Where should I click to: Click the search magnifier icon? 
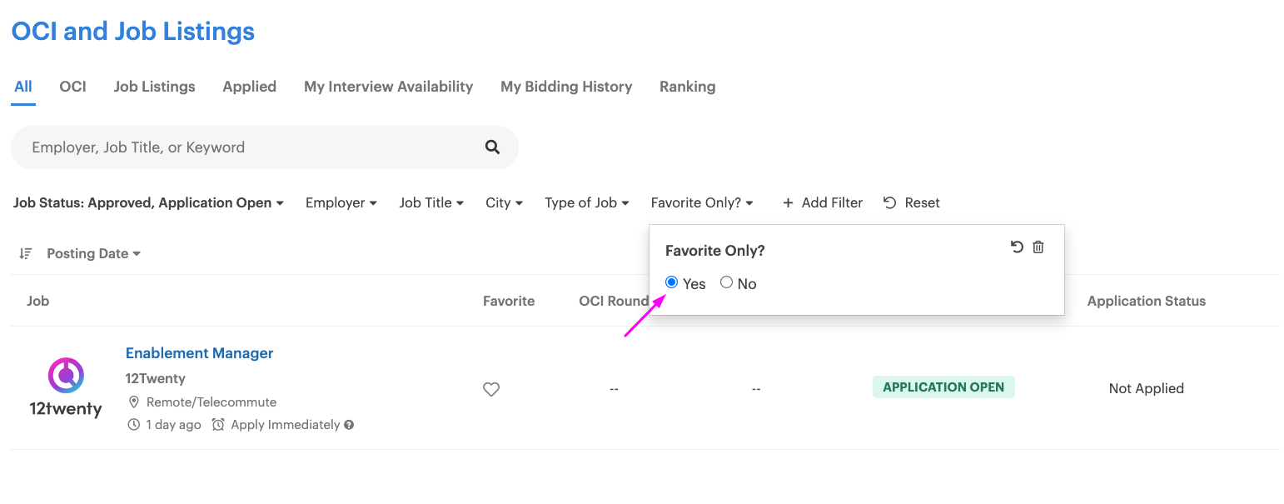point(492,147)
